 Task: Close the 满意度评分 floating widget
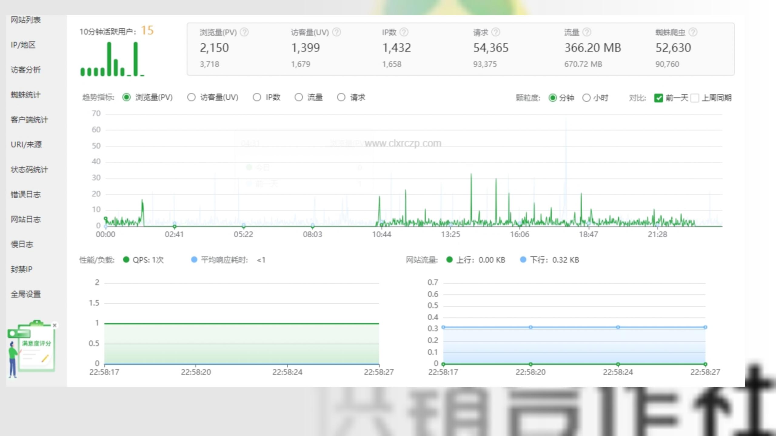[x=55, y=325]
